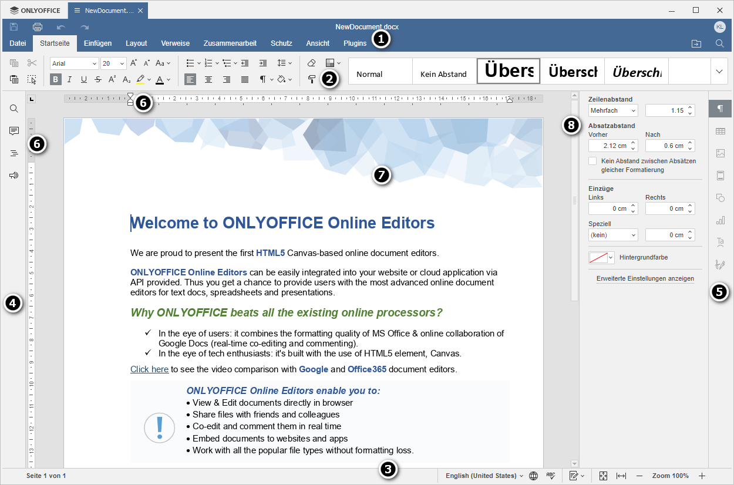Click the globe document language icon
Viewport: 734px width, 485px height.
[x=533, y=476]
